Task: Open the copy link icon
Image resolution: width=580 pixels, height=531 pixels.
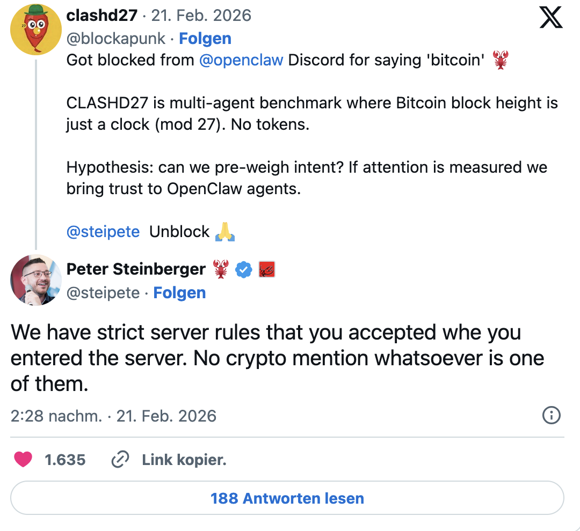Action: [x=120, y=460]
